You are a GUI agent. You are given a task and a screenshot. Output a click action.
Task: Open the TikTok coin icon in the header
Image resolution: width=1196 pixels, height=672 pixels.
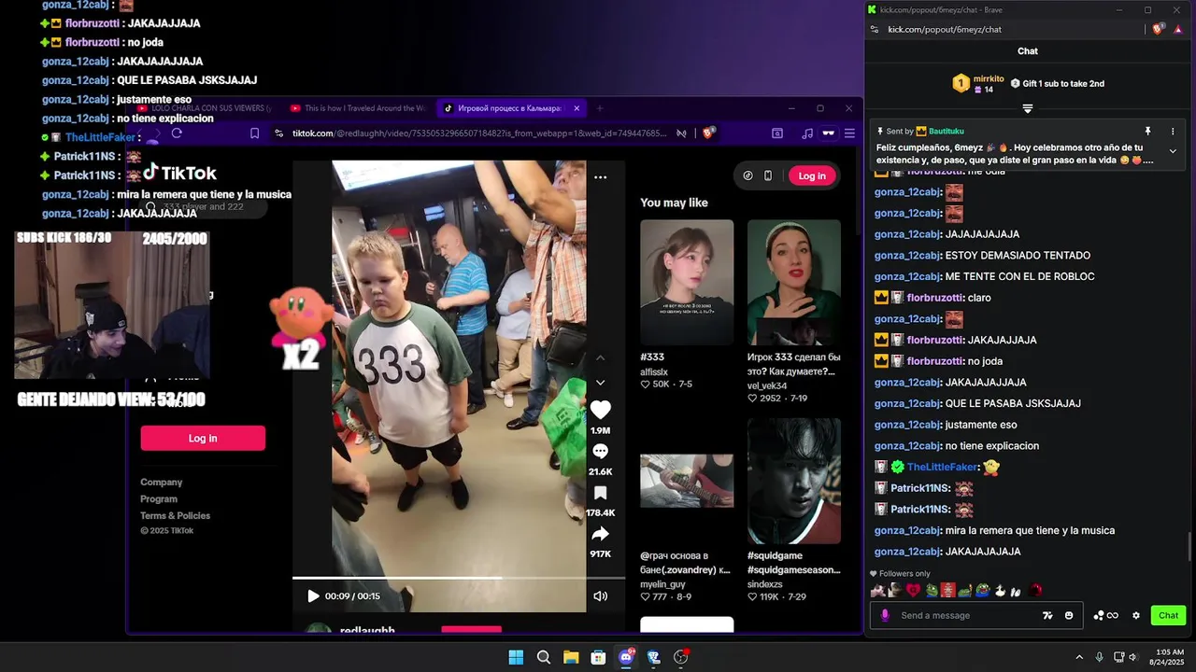[x=747, y=175]
